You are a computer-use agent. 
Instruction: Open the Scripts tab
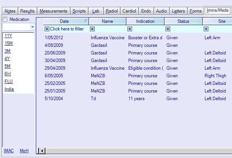(x=79, y=11)
